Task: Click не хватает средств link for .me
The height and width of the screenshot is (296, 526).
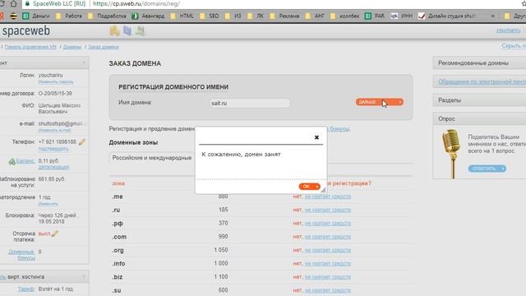Action: pos(327,197)
